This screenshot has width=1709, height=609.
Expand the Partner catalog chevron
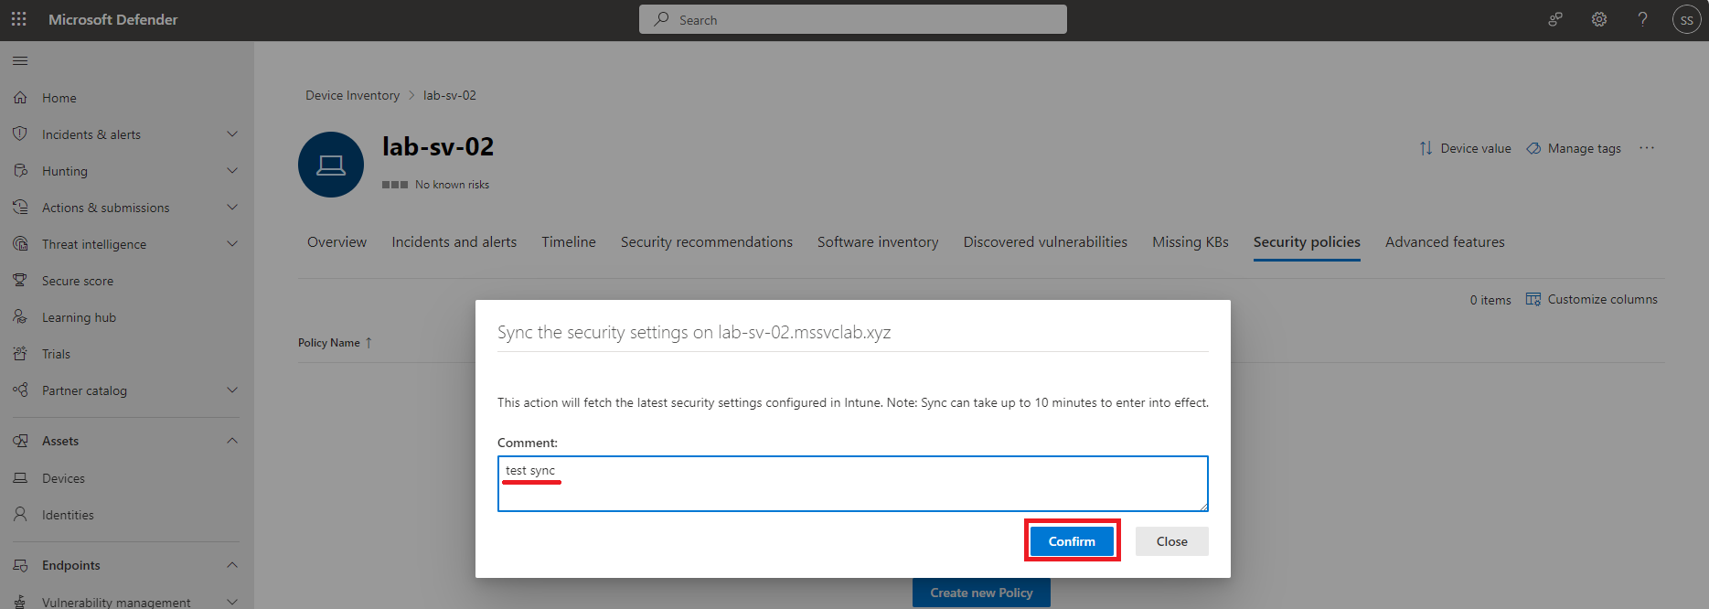232,390
